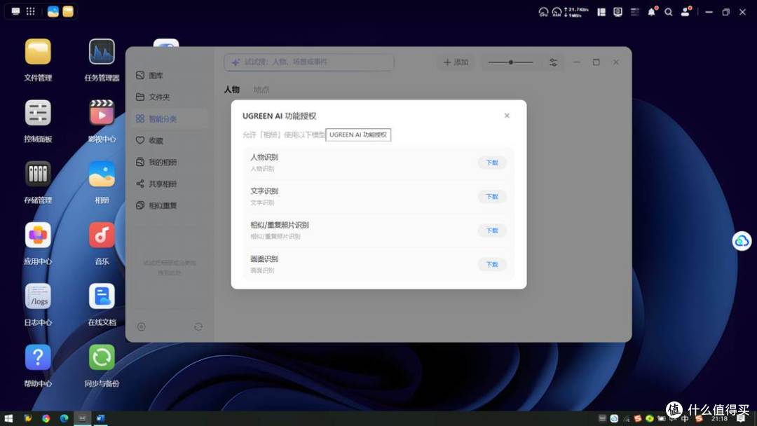757x426 pixels.
Task: Download the 相似/重复照片识别 model
Action: pyautogui.click(x=492, y=230)
